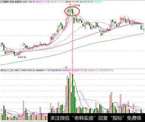
Task: Click the tallest pink volume bar
Action: [70, 93]
